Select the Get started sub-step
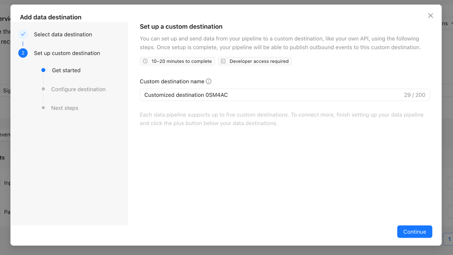The width and height of the screenshot is (453, 255). pos(66,70)
